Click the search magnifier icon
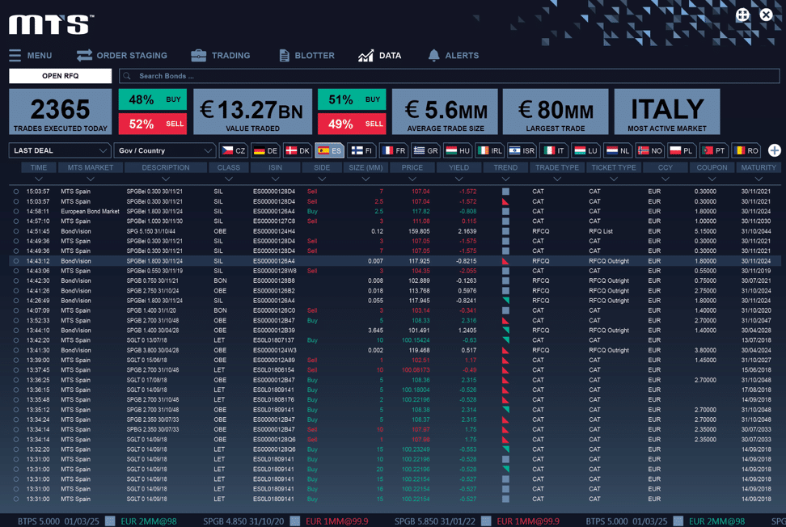 [x=127, y=76]
